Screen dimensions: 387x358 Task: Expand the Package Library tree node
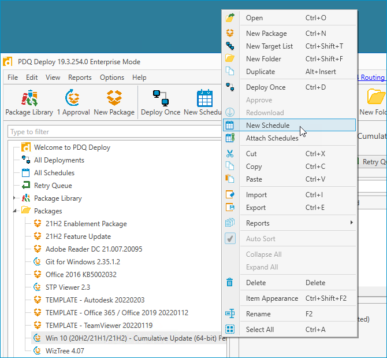tap(15, 198)
